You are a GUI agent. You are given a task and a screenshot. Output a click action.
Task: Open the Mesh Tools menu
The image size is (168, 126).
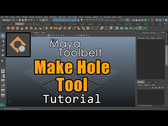[x=62, y=17]
